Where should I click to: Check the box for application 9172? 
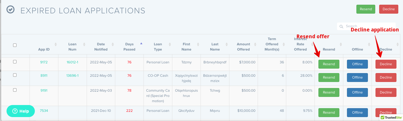[x=15, y=62]
